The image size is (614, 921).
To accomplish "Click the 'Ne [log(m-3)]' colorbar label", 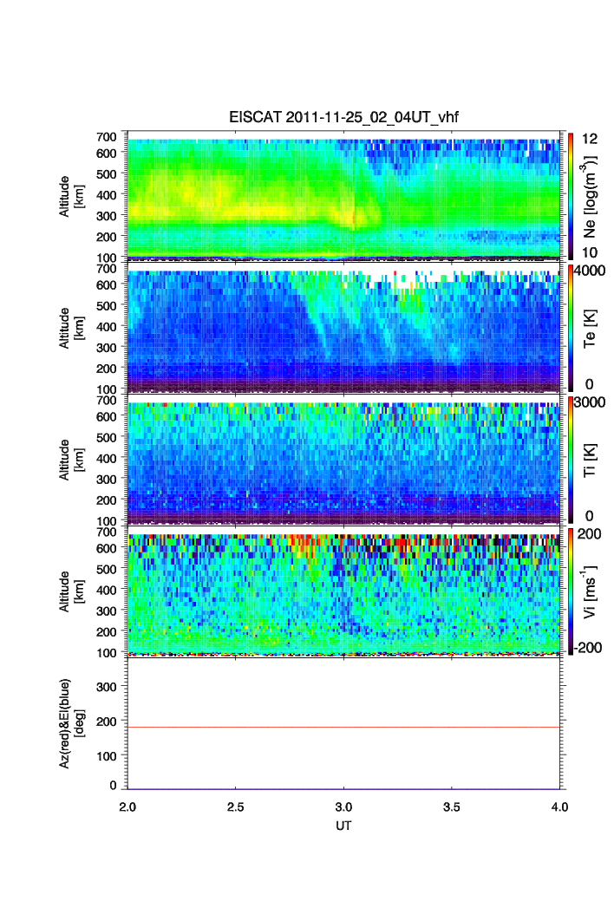I will tap(590, 198).
